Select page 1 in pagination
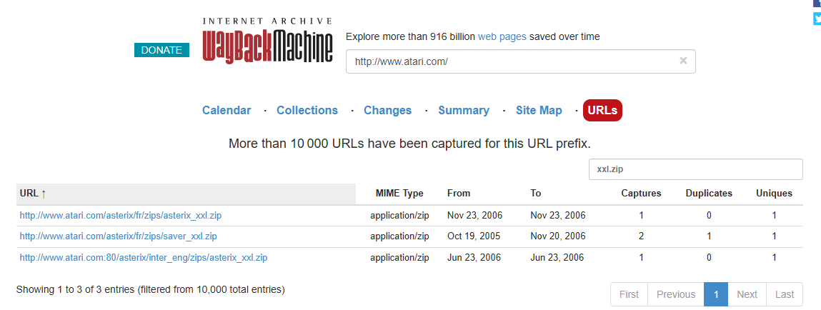Screen dimensions: 821x310 716,294
